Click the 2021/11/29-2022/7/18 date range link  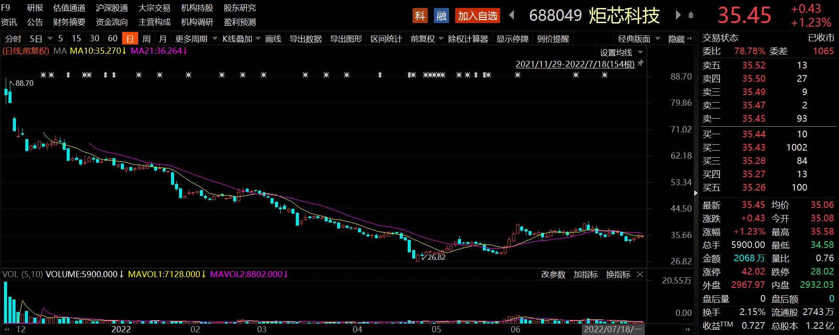point(575,64)
